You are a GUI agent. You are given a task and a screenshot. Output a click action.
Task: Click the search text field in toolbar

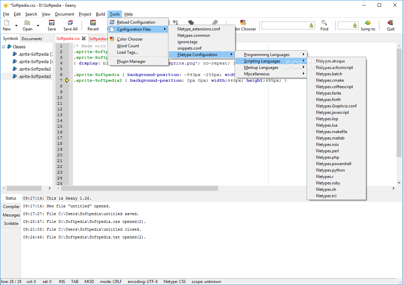[285, 26]
